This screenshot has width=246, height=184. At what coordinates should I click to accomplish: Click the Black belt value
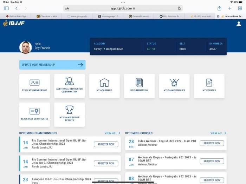pyautogui.click(x=183, y=49)
